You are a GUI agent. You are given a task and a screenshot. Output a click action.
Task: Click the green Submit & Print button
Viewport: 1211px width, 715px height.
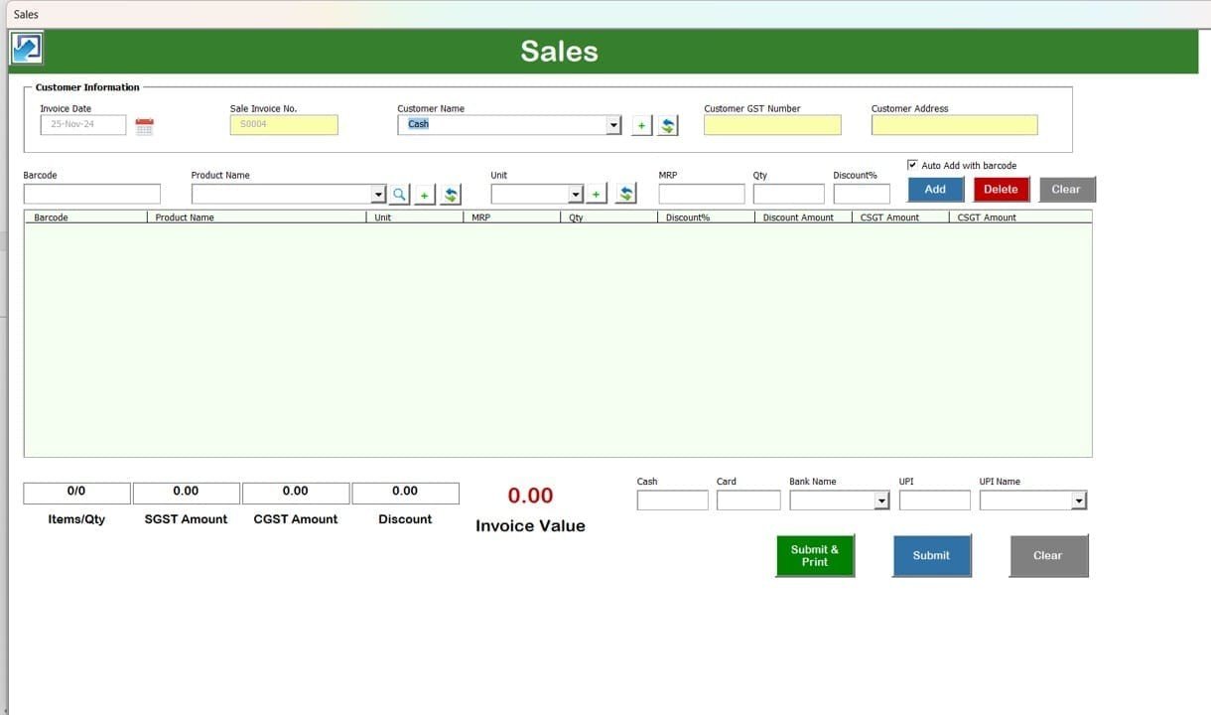coord(815,555)
